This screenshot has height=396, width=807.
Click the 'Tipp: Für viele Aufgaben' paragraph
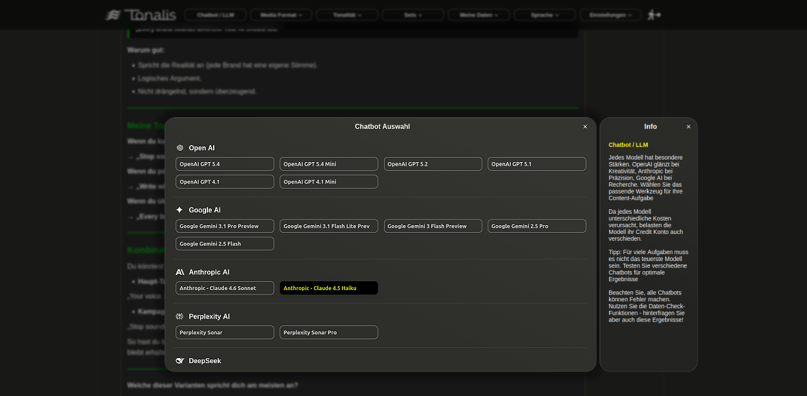pos(648,265)
